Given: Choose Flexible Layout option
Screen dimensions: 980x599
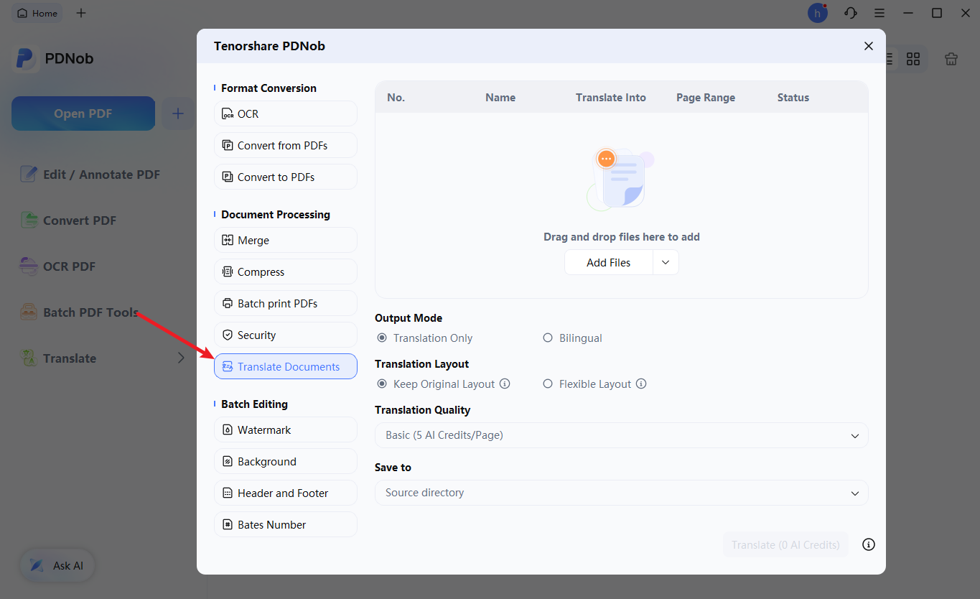Looking at the screenshot, I should tap(587, 384).
